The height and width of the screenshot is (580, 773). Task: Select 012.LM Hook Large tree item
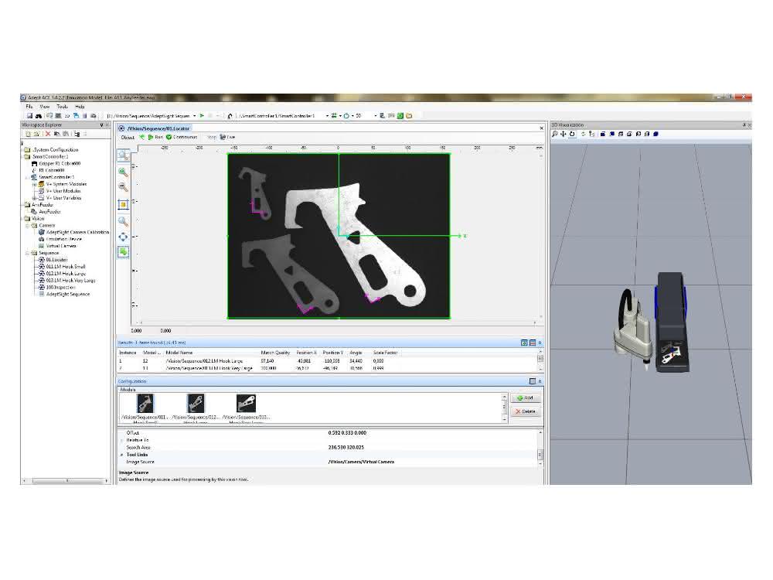click(66, 274)
